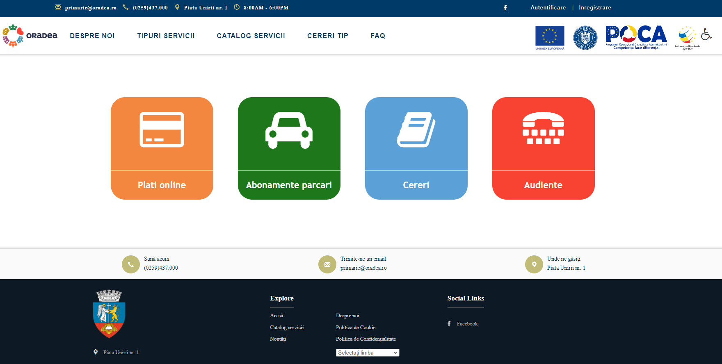This screenshot has width=722, height=364.
Task: Click the Facebook text link in footer
Action: 467,324
